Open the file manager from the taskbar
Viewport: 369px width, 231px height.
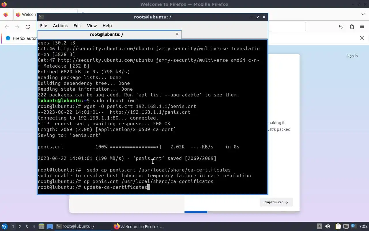pyautogui.click(x=42, y=227)
